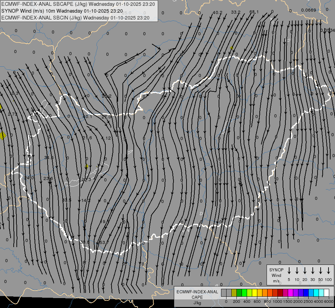Click the 100 label in the wind legend
The height and width of the screenshot is (308, 335).
(328, 280)
